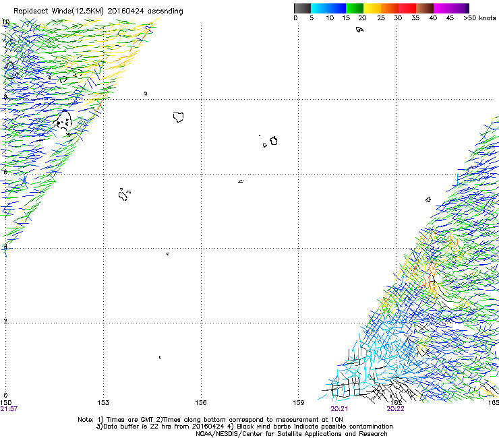The image size is (499, 438).
Task: Click the island cluster outline east of 153E
Action: (124, 194)
